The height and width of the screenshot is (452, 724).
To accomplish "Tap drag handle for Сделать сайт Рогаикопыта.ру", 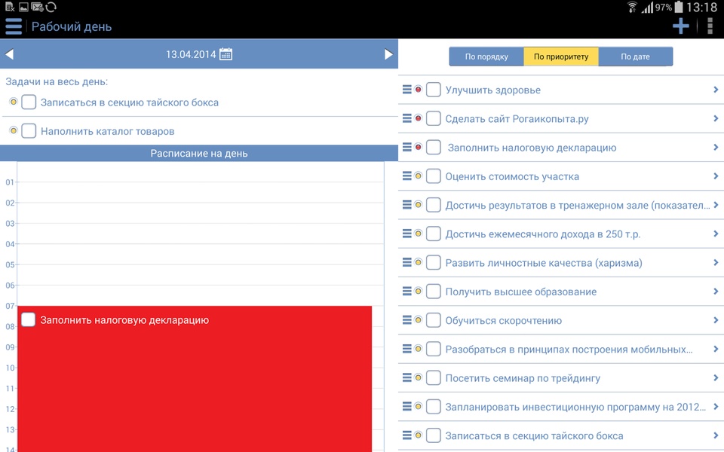I will pos(406,118).
